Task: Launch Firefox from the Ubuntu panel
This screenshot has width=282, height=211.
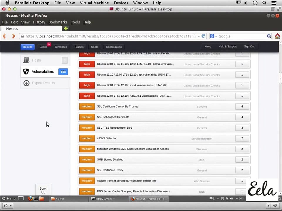Action: point(30,198)
